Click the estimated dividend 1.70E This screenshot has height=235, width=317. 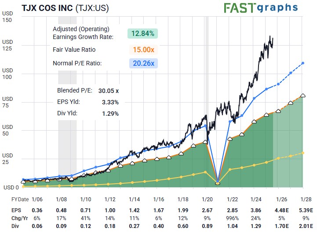point(281,226)
